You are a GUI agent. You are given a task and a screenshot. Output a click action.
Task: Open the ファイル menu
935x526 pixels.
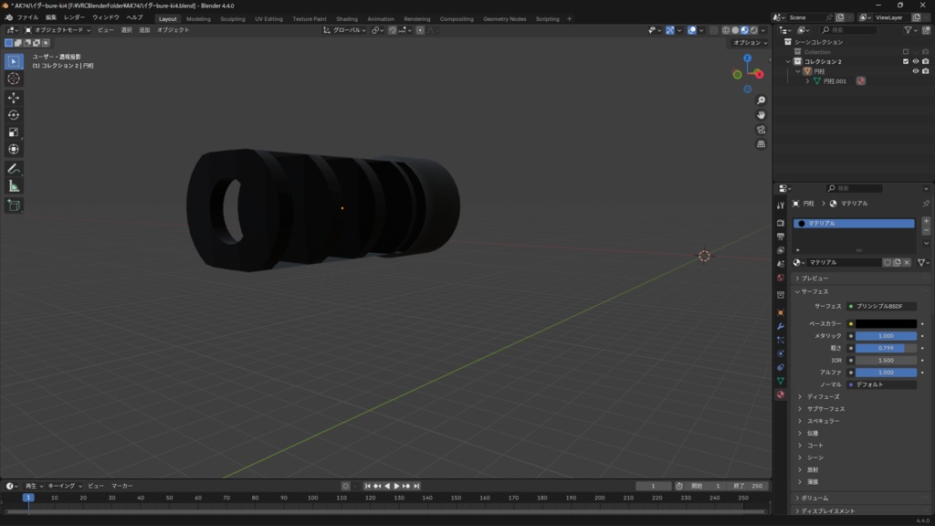tap(27, 18)
